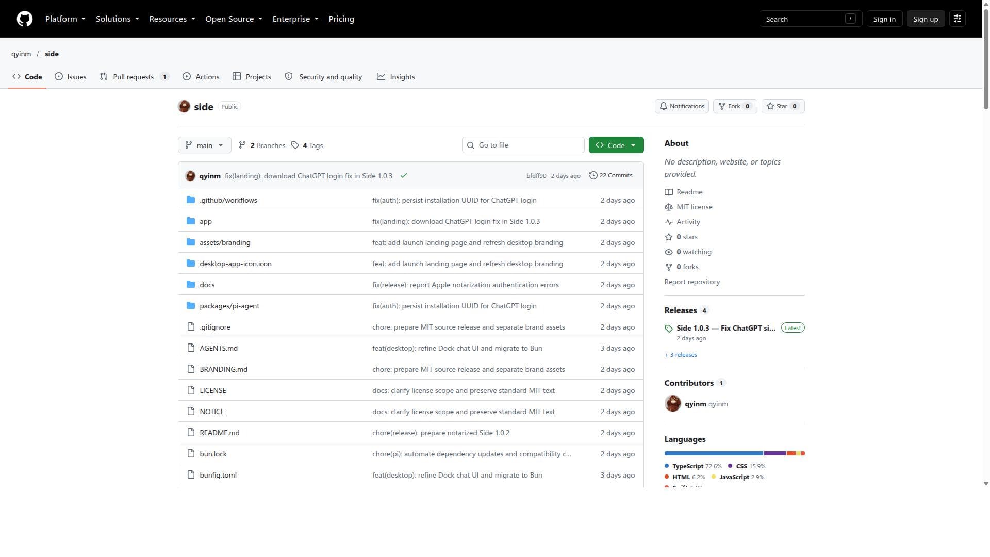Open the .github/workflows folder icon
Viewport: 990px width, 557px height.
pyautogui.click(x=191, y=200)
